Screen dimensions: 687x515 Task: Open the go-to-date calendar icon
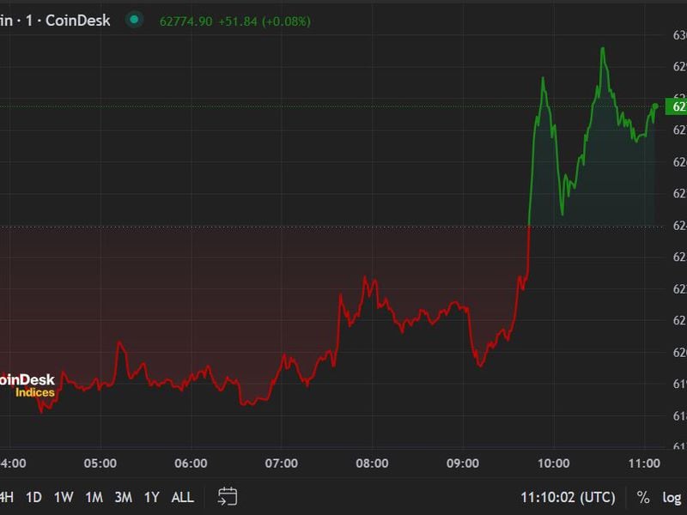(228, 496)
